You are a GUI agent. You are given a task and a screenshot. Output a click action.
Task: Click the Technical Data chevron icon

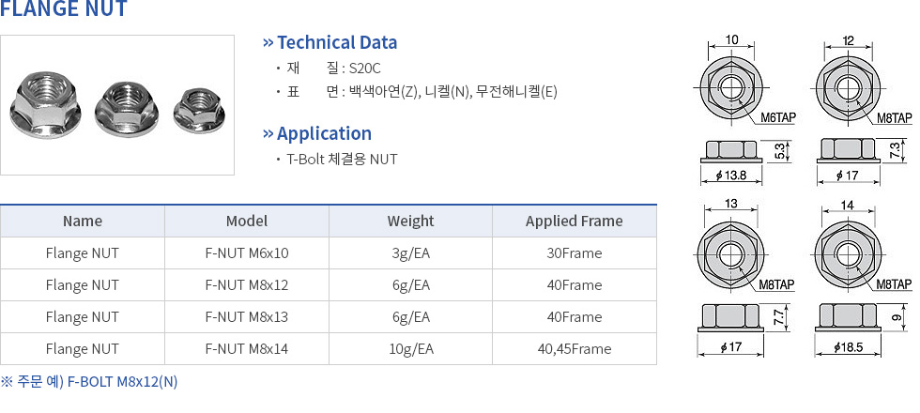tap(268, 42)
